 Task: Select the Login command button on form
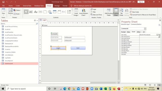coord(58,48)
